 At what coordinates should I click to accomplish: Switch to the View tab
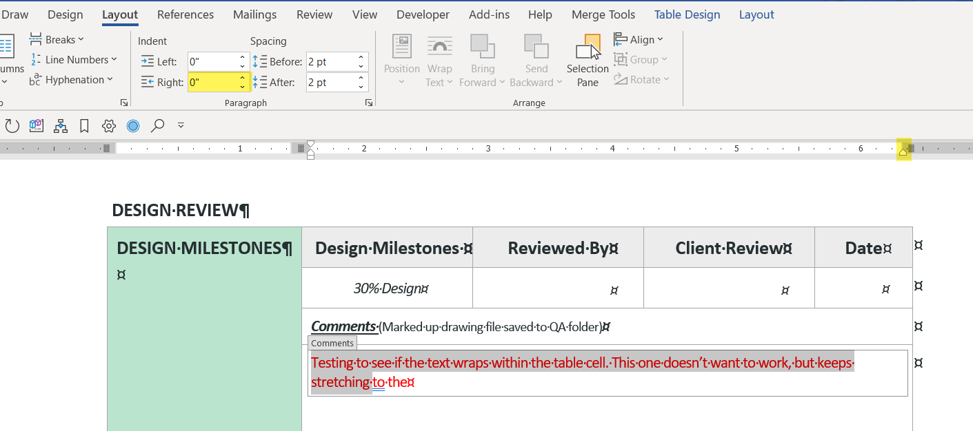pyautogui.click(x=365, y=14)
